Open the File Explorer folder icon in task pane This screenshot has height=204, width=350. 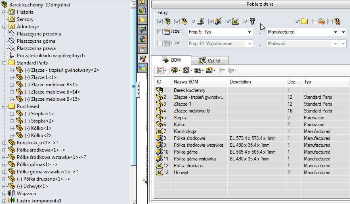point(143,20)
